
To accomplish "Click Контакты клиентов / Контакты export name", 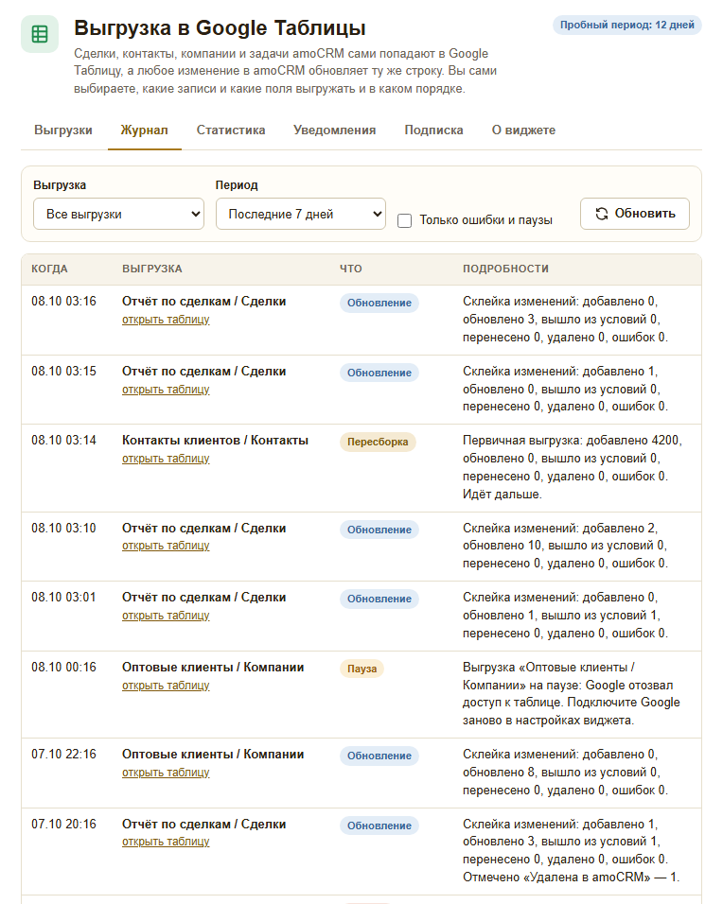I will [215, 441].
